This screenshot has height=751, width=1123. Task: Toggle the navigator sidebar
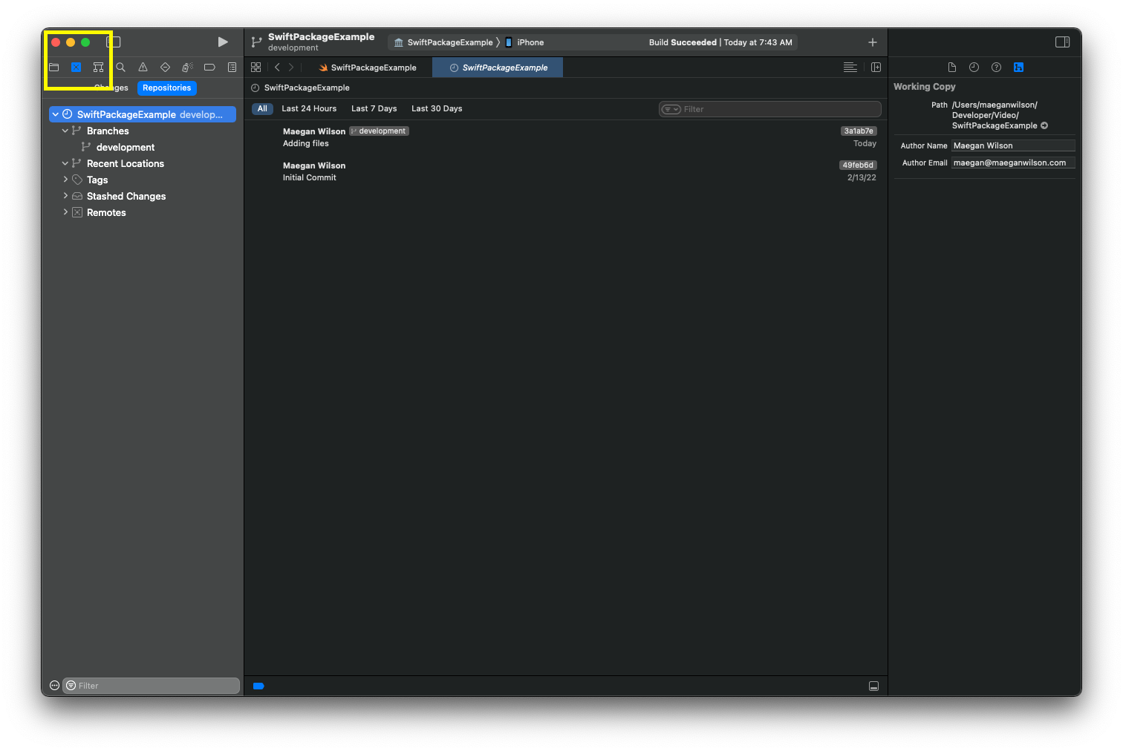[113, 42]
